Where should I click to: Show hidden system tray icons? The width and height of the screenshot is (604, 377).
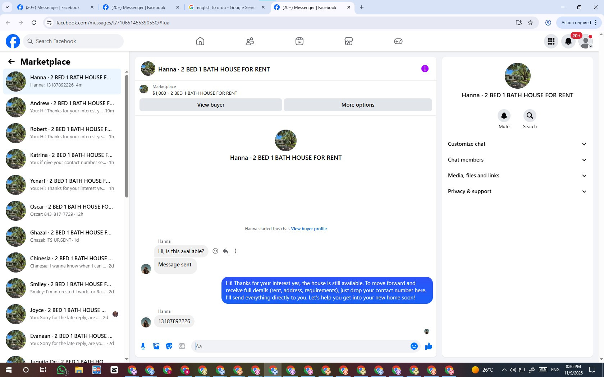(x=504, y=370)
